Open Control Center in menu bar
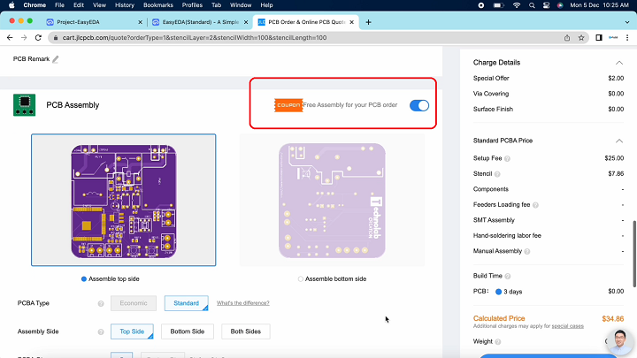The height and width of the screenshot is (358, 637). 547,5
